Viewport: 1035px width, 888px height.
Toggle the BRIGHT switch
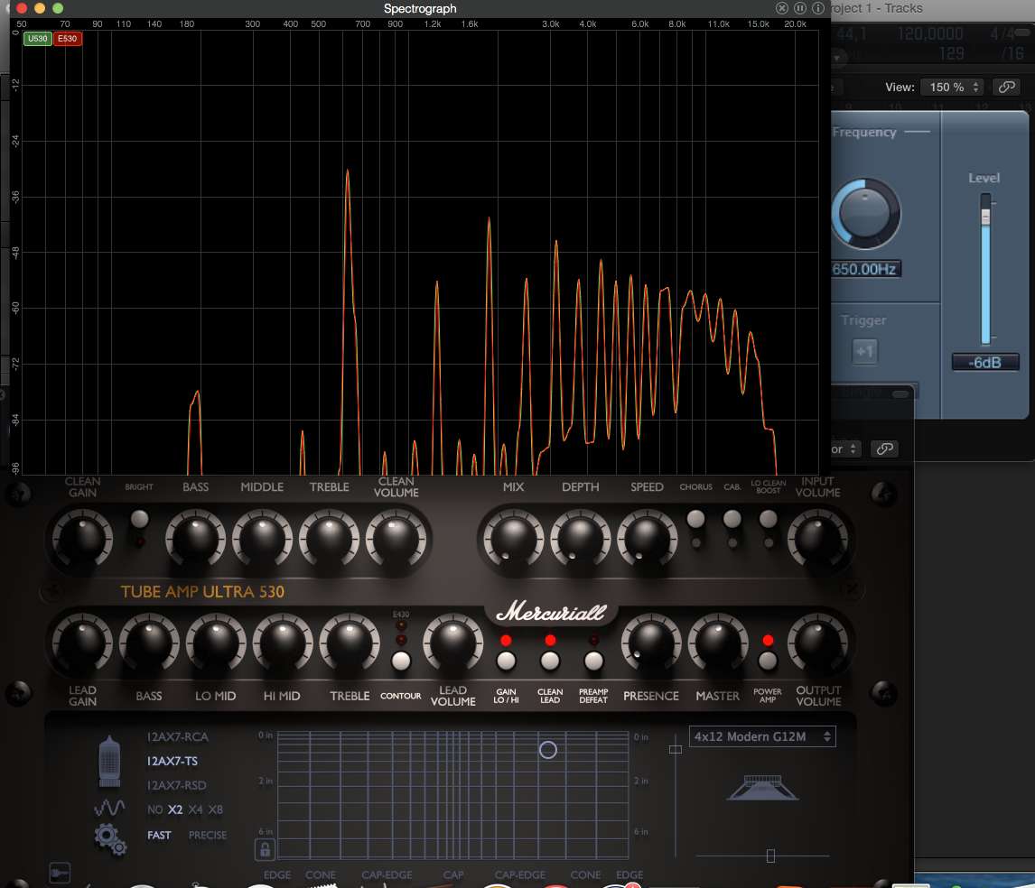139,519
